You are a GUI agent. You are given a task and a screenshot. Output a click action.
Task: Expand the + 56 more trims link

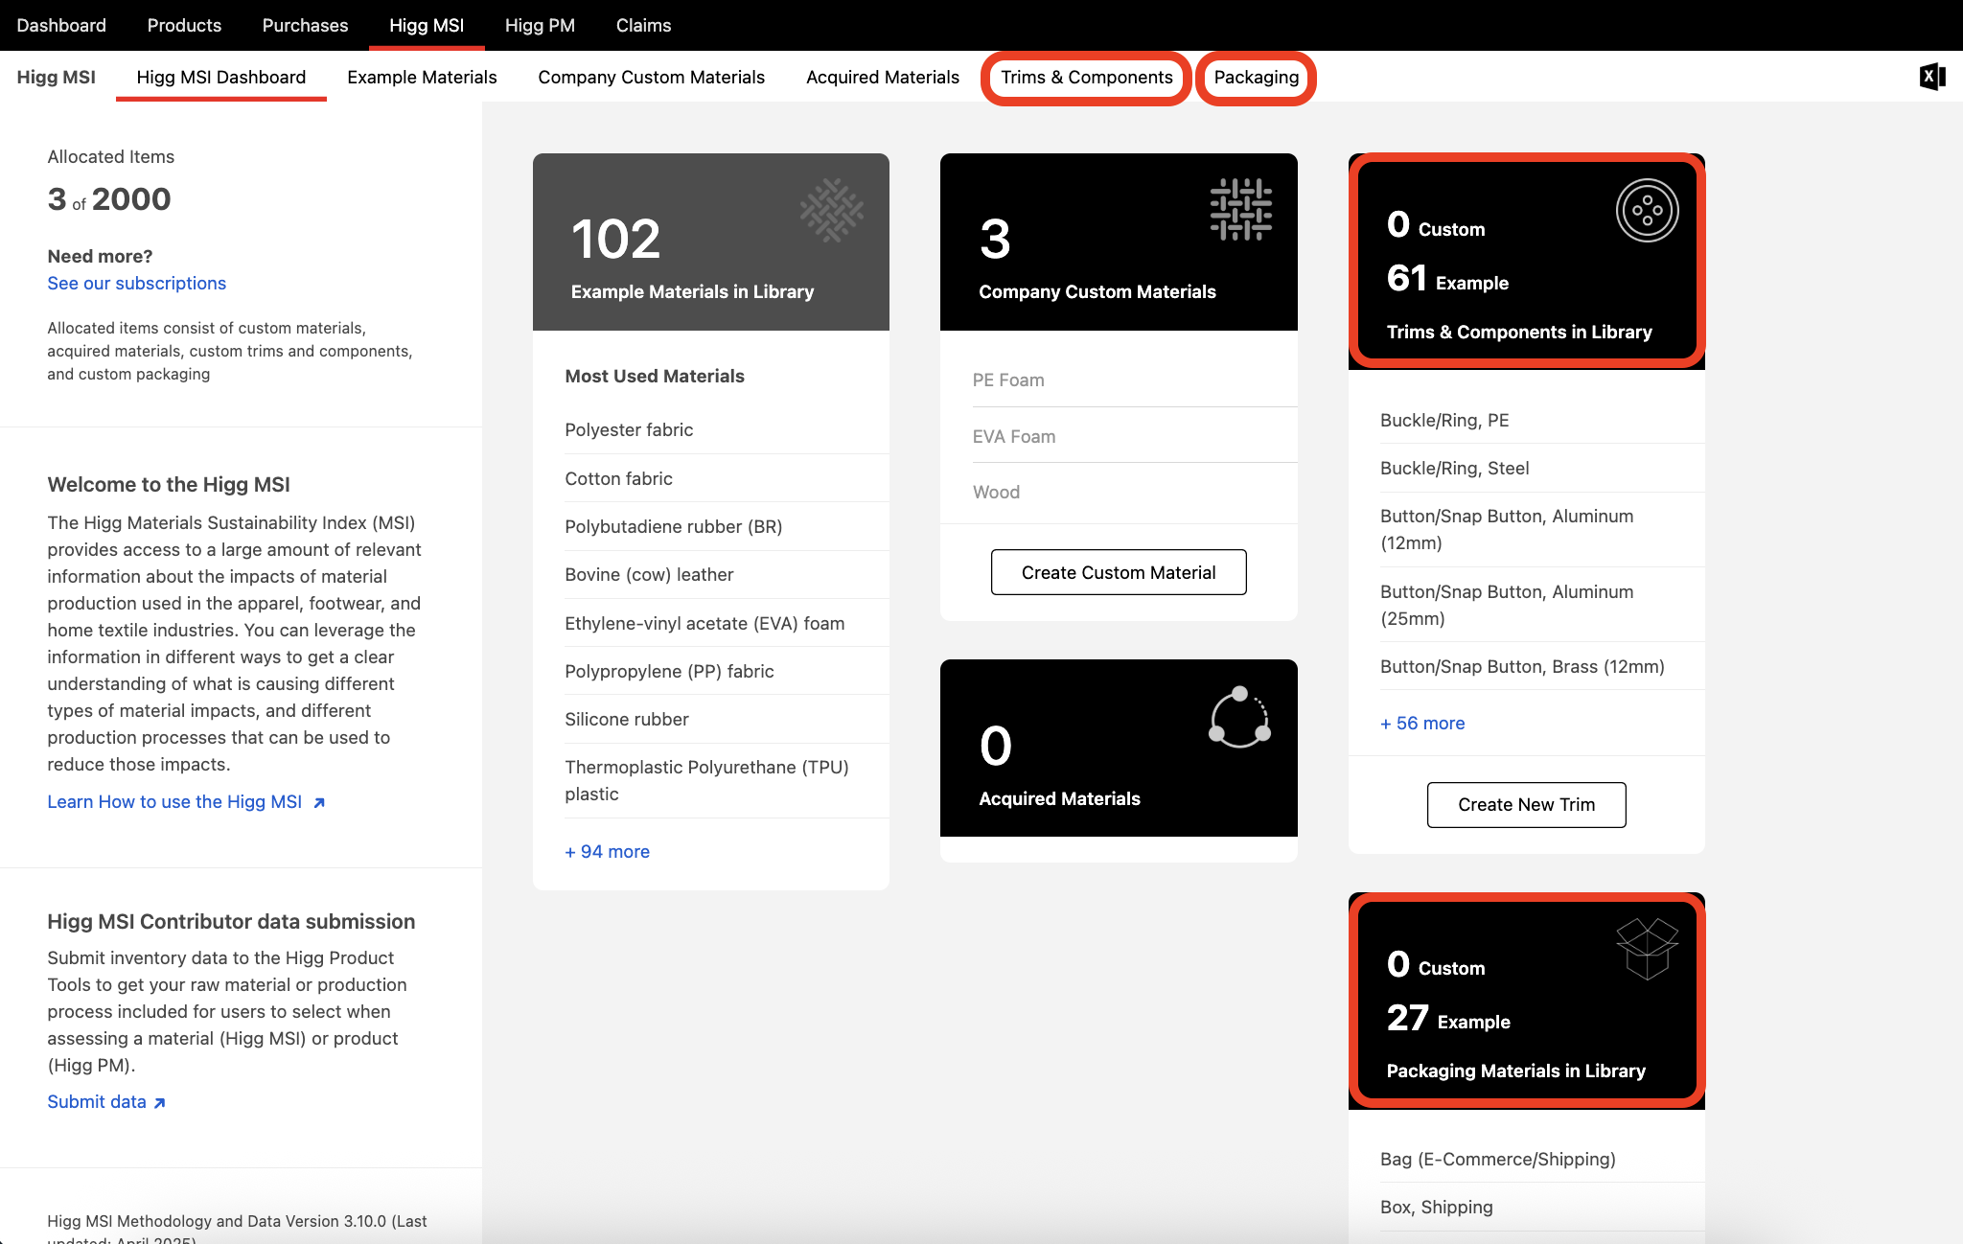[x=1422, y=724]
